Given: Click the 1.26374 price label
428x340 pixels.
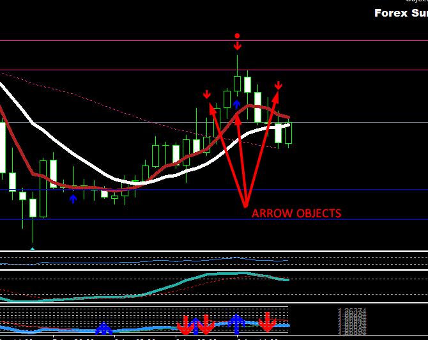Looking at the screenshot, I should click(x=352, y=311).
